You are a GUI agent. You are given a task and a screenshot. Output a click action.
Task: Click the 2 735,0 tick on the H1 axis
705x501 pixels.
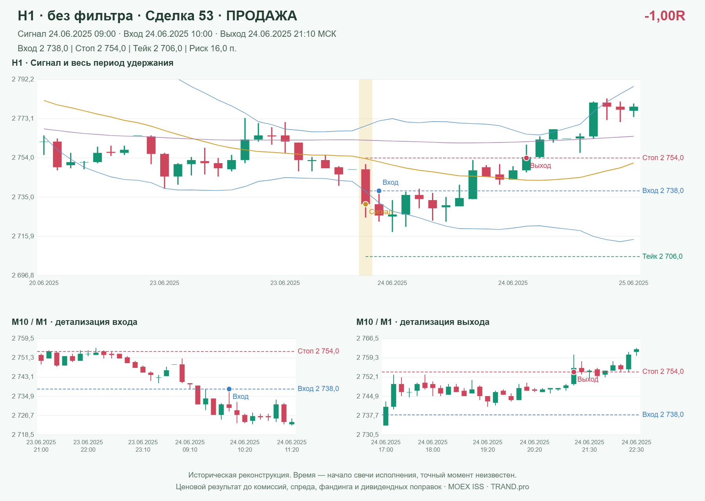[23, 197]
